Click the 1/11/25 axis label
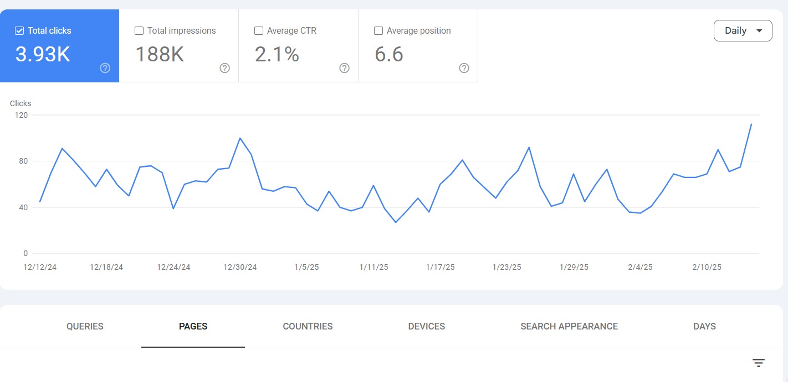The width and height of the screenshot is (788, 382). [x=374, y=267]
